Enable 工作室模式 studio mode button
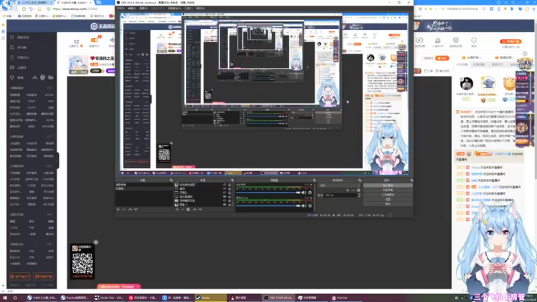This screenshot has height=302, width=537. [x=388, y=195]
